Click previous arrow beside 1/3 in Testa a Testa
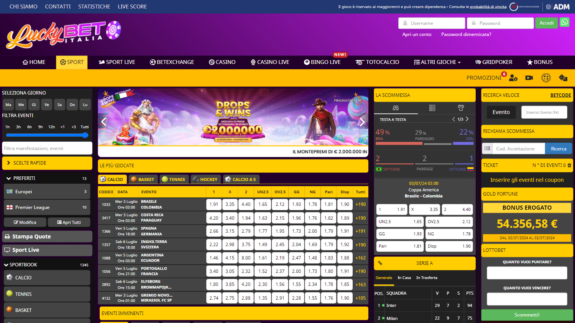The height and width of the screenshot is (323, 575). [453, 119]
